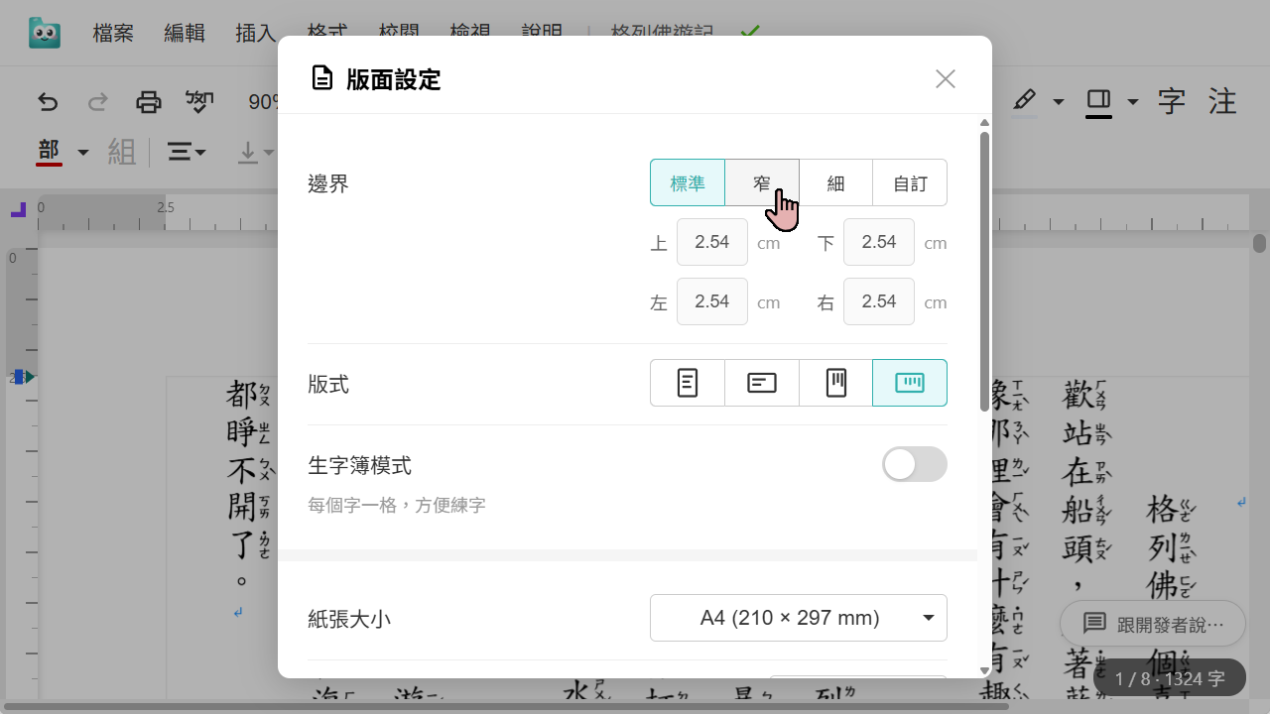Open the 紙張大小 A4 dropdown
Image resolution: width=1270 pixels, height=714 pixels.
[799, 618]
